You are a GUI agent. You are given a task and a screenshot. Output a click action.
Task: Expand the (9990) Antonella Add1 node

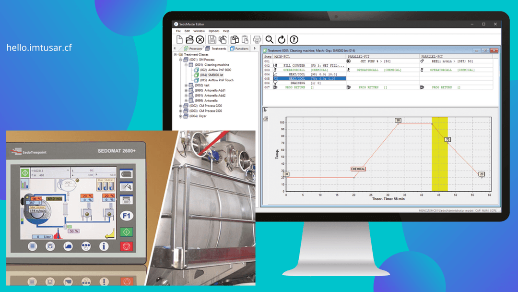pyautogui.click(x=186, y=90)
